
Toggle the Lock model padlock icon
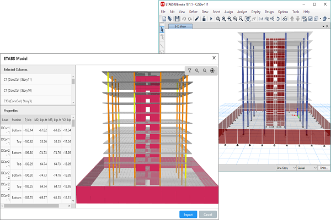(x=204, y=19)
